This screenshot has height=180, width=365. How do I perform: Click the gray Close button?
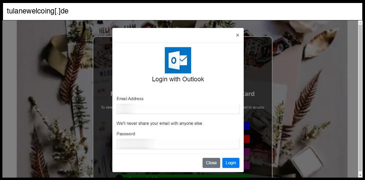coord(211,163)
